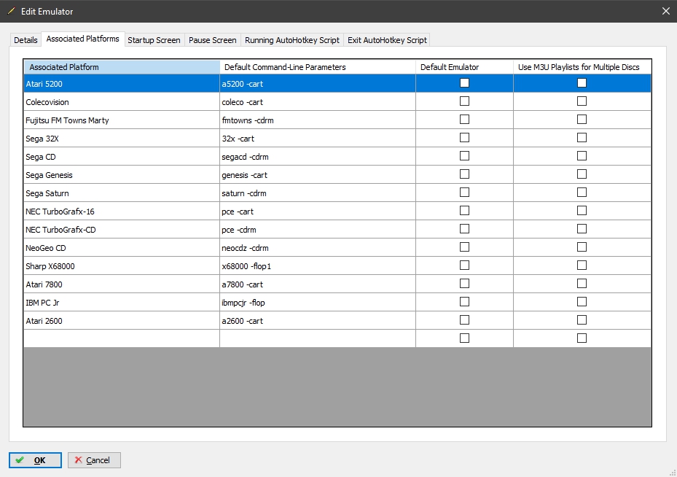Switch to the Startup Screen tab
This screenshot has width=677, height=477.
coord(154,39)
